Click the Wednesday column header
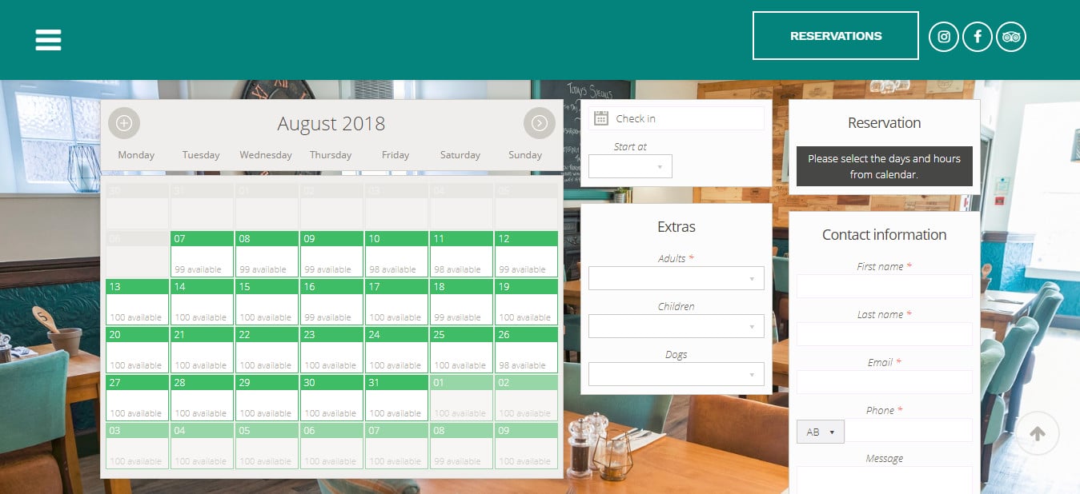 [x=266, y=155]
